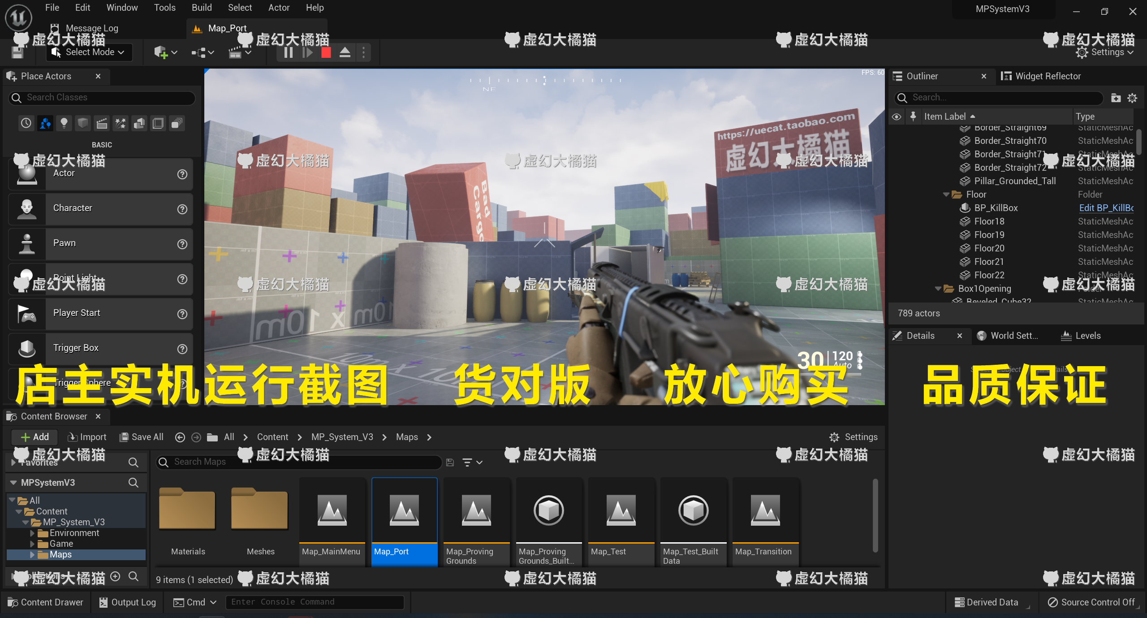Open Content Browser Settings button
This screenshot has width=1147, height=618.
click(853, 437)
